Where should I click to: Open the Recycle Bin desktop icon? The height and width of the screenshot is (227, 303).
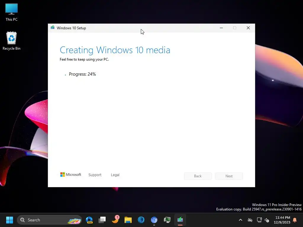pos(12,41)
